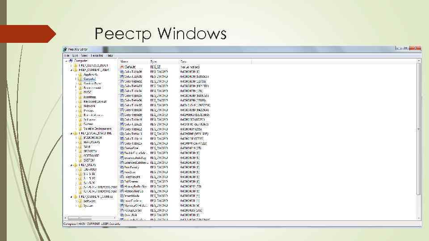Click the PopupColors DWORD value icon
Screen dimensions: 429x241
[x=122, y=210]
